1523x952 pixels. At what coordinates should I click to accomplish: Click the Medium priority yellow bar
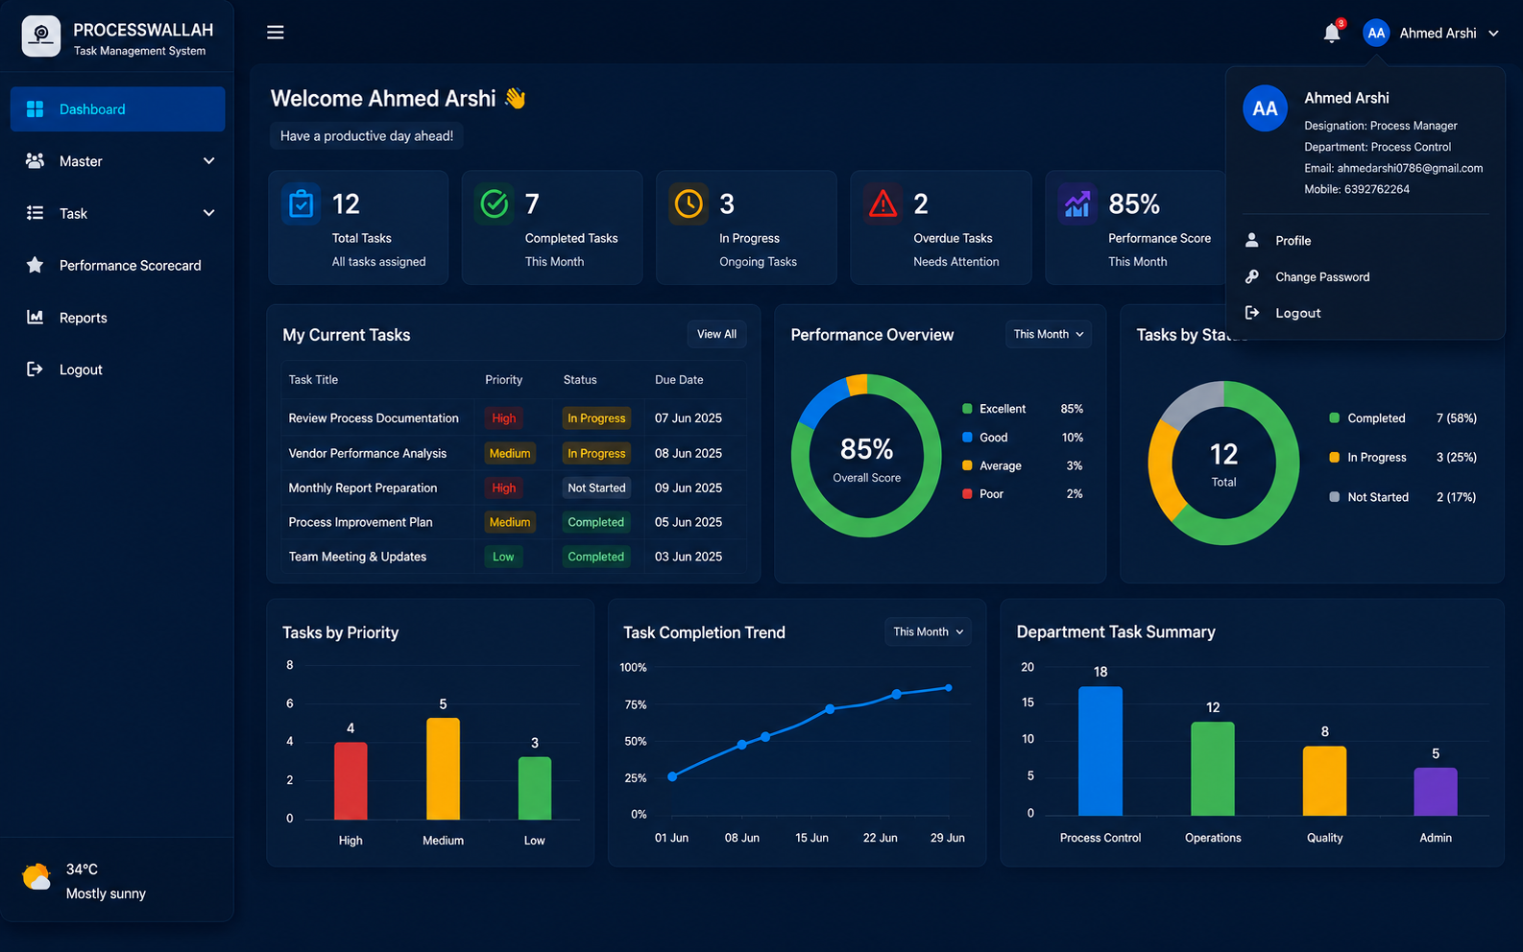coord(443,769)
